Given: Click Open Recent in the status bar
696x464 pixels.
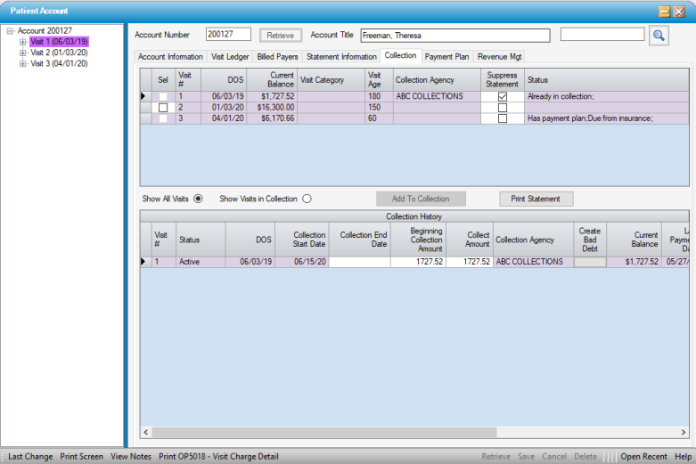Looking at the screenshot, I should tap(643, 457).
